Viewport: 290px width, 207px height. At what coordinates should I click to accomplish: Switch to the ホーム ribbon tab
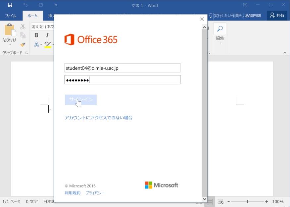32,16
